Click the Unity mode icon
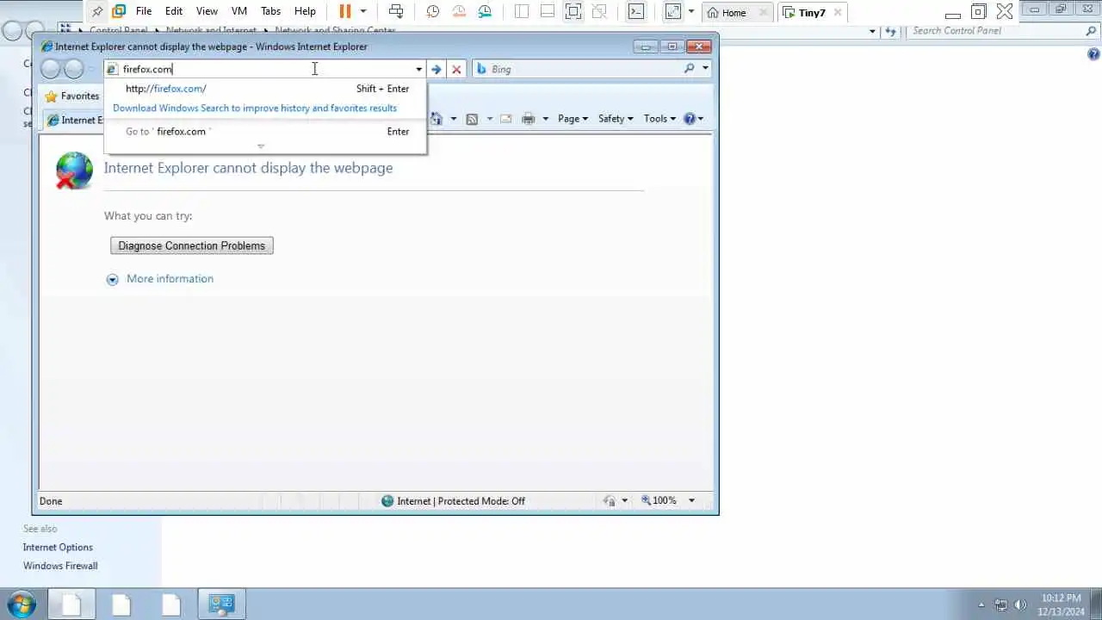1102x620 pixels. [x=599, y=11]
